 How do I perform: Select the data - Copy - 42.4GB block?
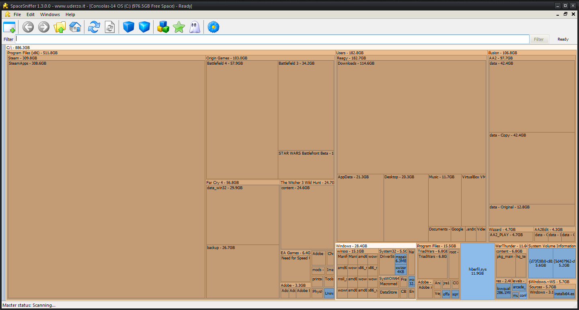(532, 168)
